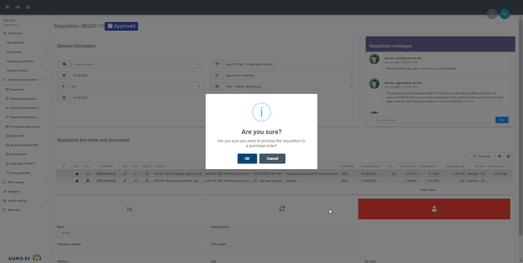Collapse Advanced procurement sidebar section
Image resolution: width=523 pixels, height=263 pixels.
coord(26,79)
